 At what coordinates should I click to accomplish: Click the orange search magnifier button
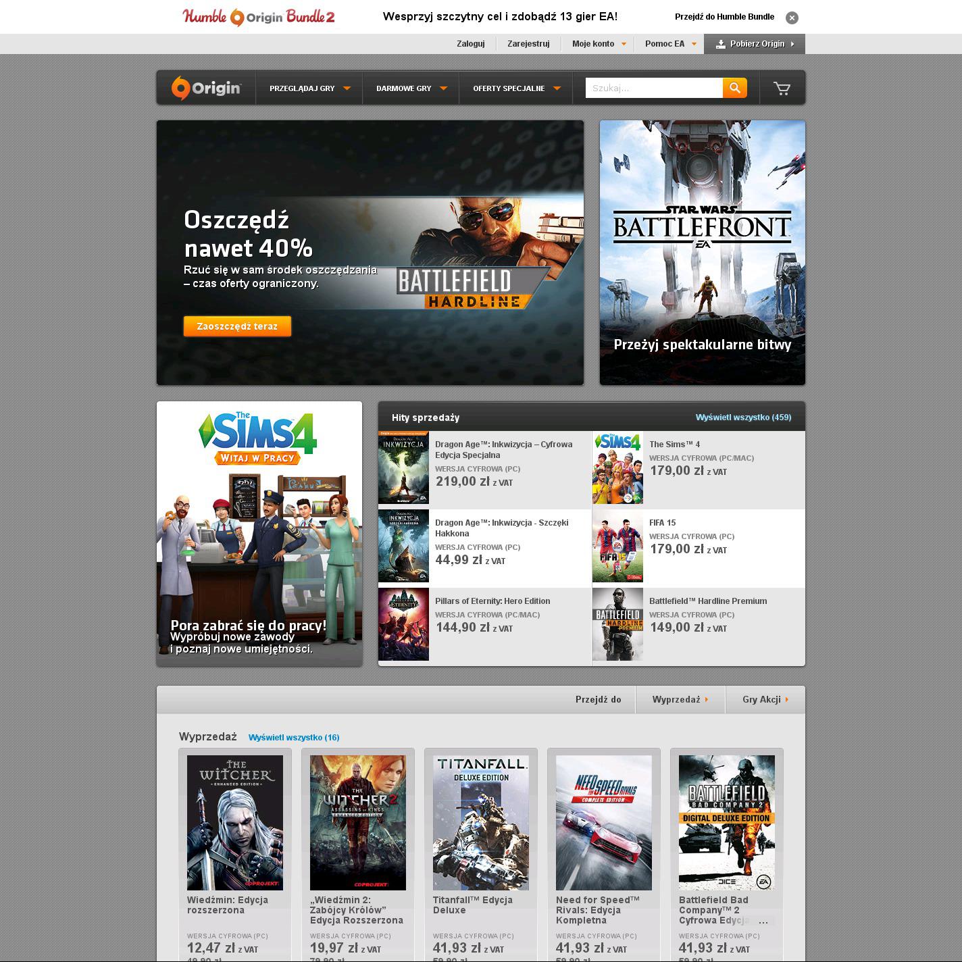tap(734, 88)
